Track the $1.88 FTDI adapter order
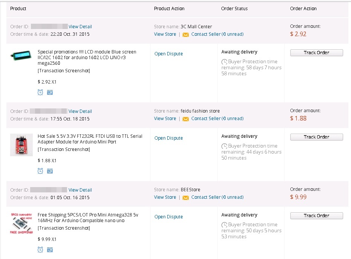Image resolution: width=351 pixels, height=259 pixels. coord(316,137)
